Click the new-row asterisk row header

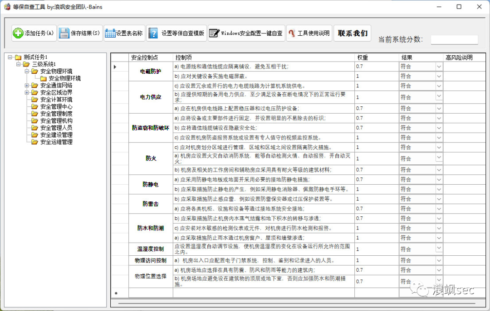120,292
